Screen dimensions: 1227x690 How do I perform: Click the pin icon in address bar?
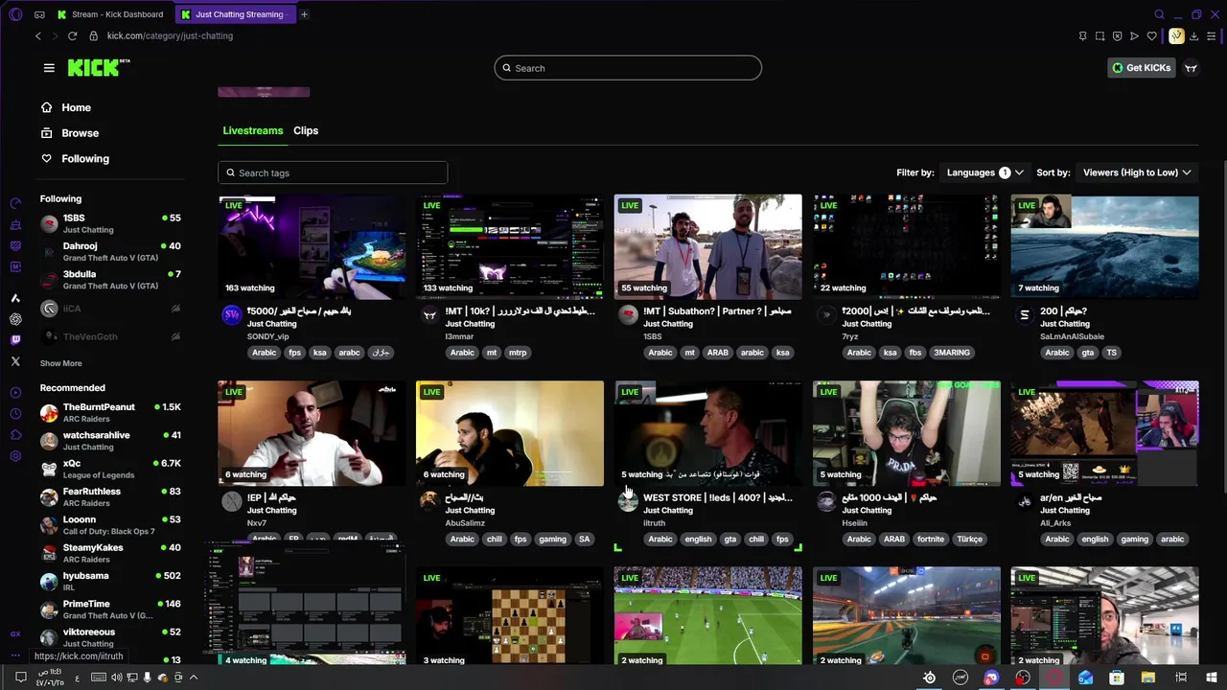coord(1082,36)
